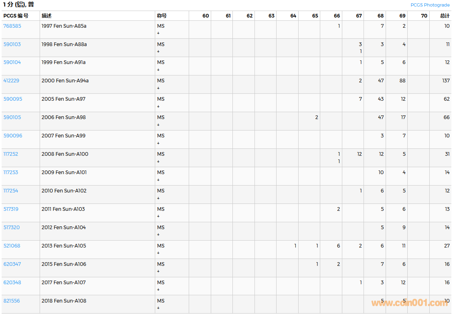The height and width of the screenshot is (314, 453).
Task: Open PCGS number 620348
Action: [12, 283]
